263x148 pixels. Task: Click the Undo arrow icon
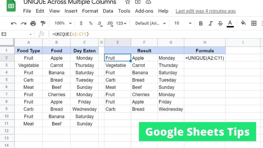coord(14,23)
